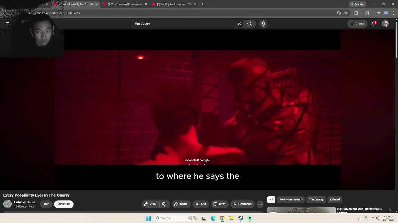The width and height of the screenshot is (398, 223).
Task: Save the video to a playlist
Action: coord(219,204)
